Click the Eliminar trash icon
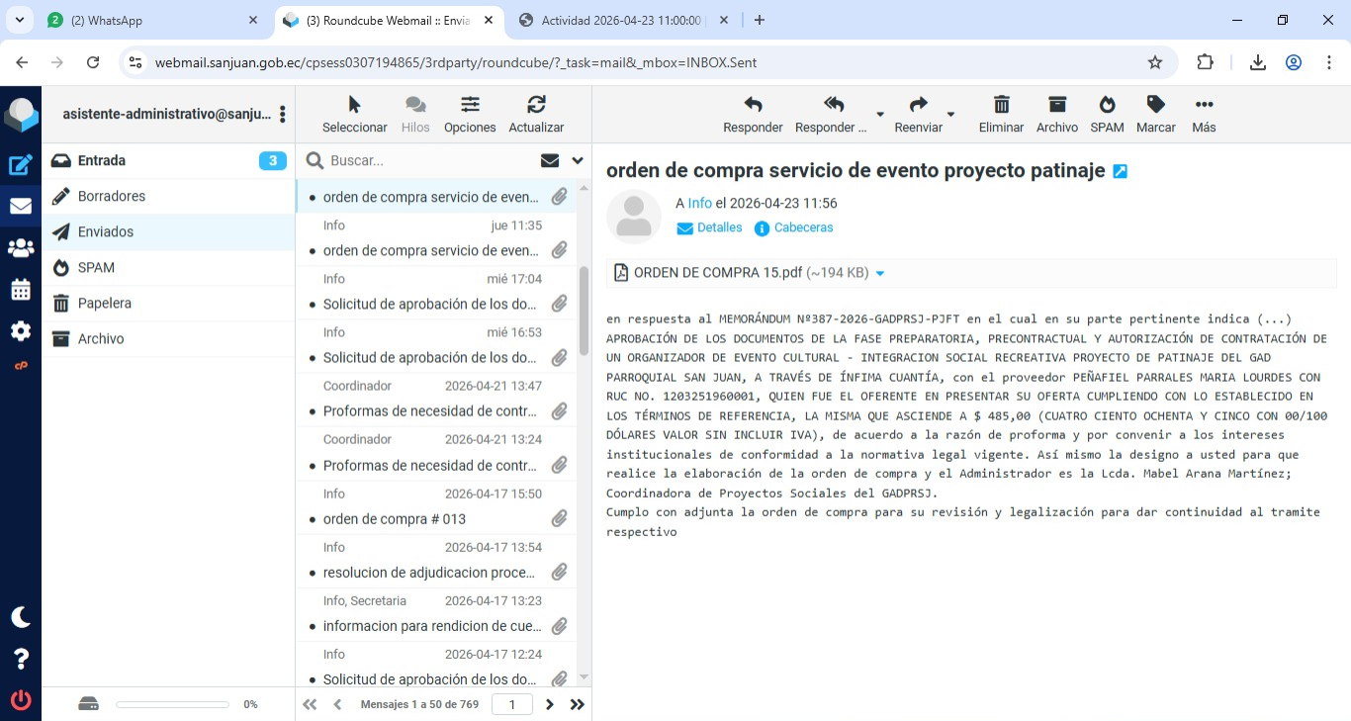Screen dimensions: 1351x721 pos(1001,105)
